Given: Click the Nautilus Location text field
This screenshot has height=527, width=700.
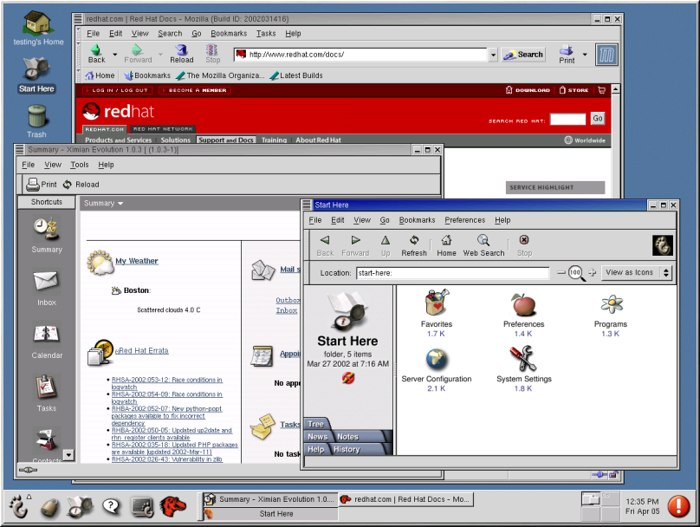Looking at the screenshot, I should 451,273.
